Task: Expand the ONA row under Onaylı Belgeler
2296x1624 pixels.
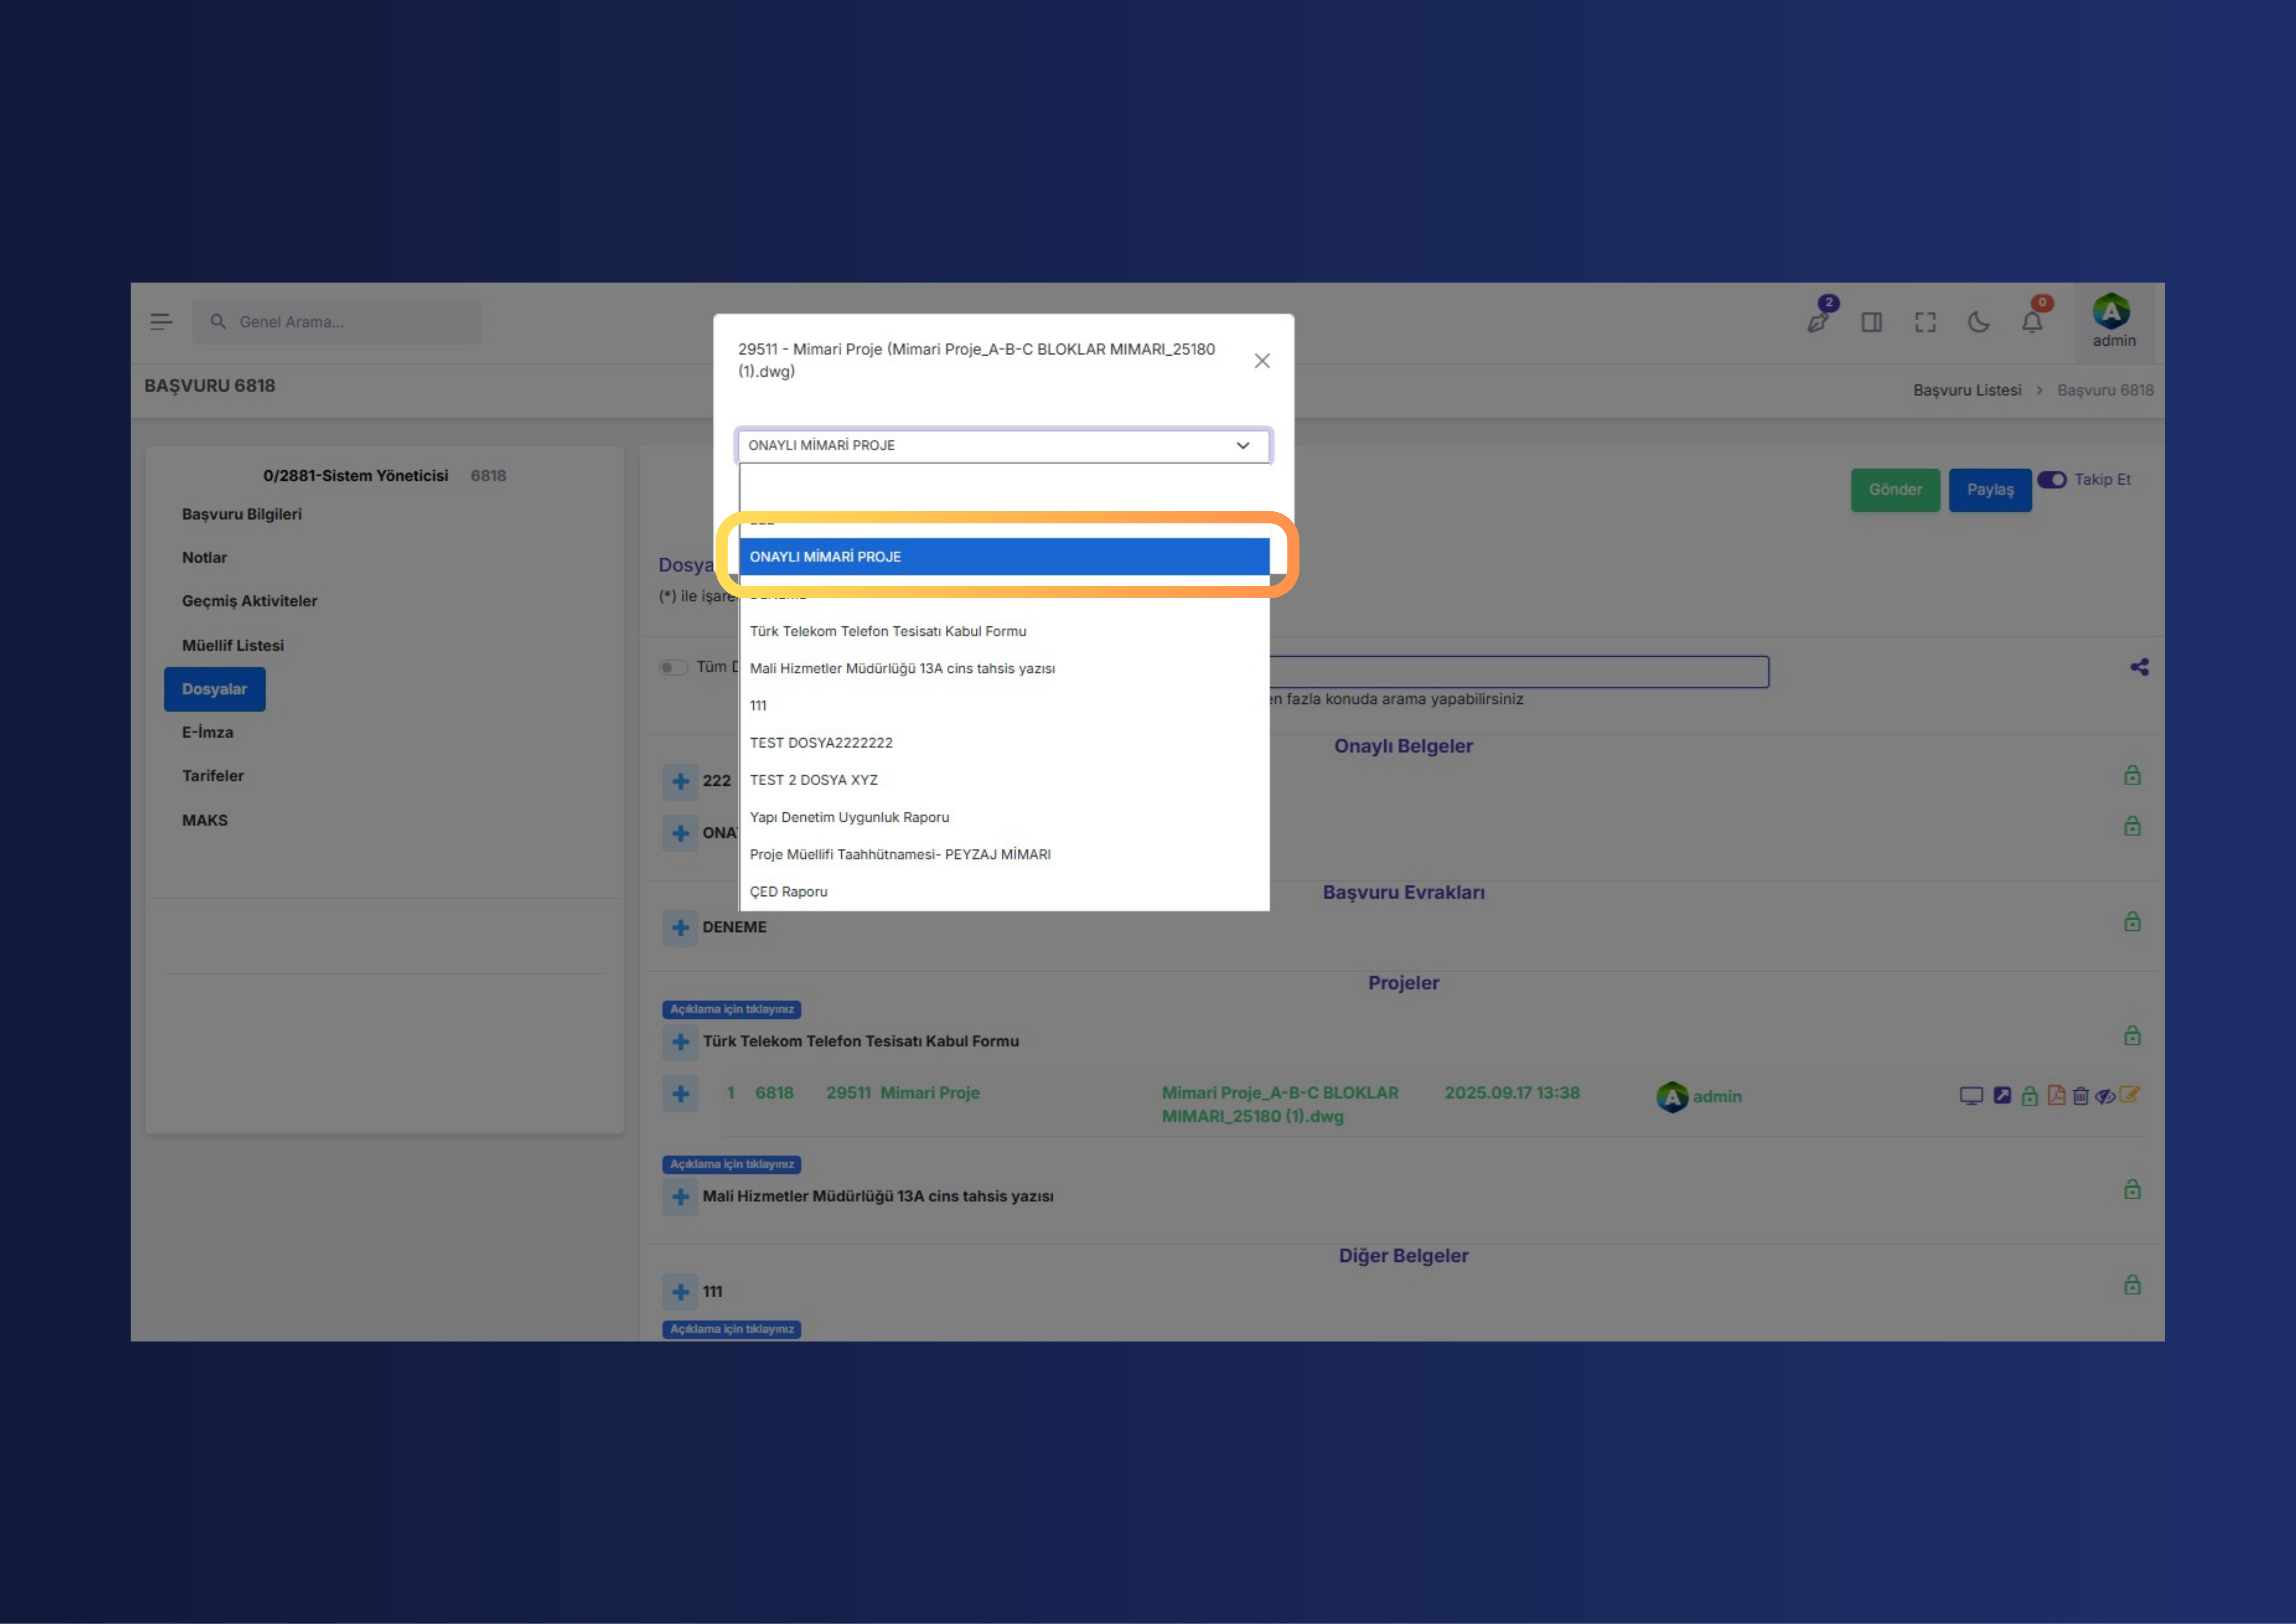Action: click(680, 833)
